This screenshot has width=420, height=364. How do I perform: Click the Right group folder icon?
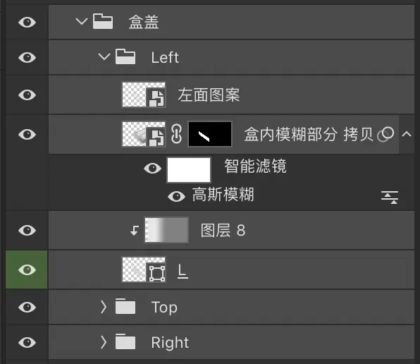(x=125, y=341)
